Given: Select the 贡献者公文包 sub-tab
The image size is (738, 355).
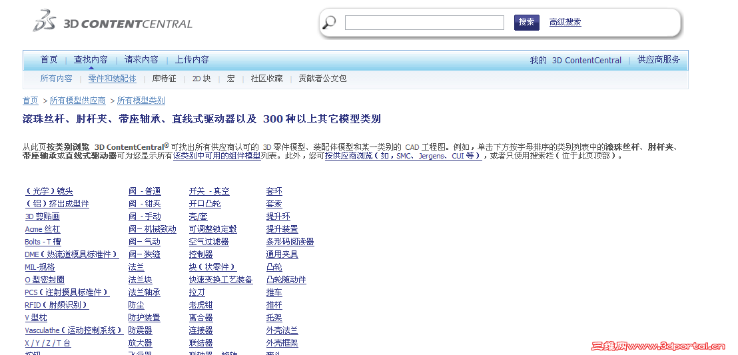Looking at the screenshot, I should pos(322,79).
